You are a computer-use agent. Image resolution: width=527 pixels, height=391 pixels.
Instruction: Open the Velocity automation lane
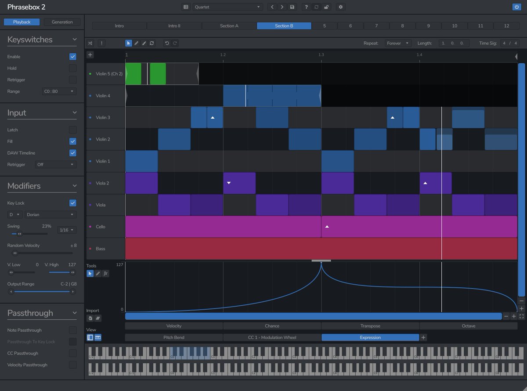click(x=174, y=326)
